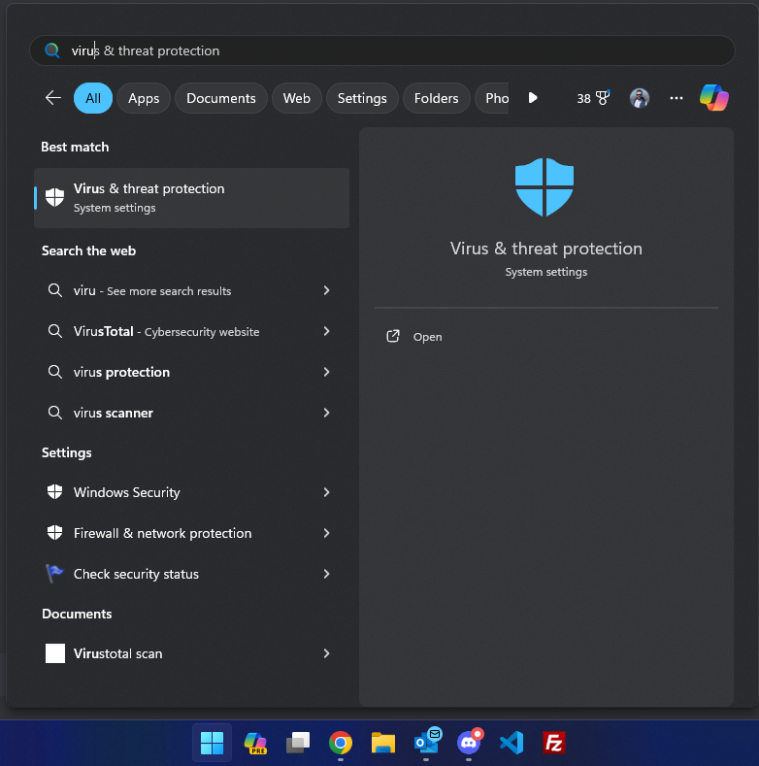Open Google Chrome from the taskbar
The width and height of the screenshot is (759, 766).
(341, 743)
